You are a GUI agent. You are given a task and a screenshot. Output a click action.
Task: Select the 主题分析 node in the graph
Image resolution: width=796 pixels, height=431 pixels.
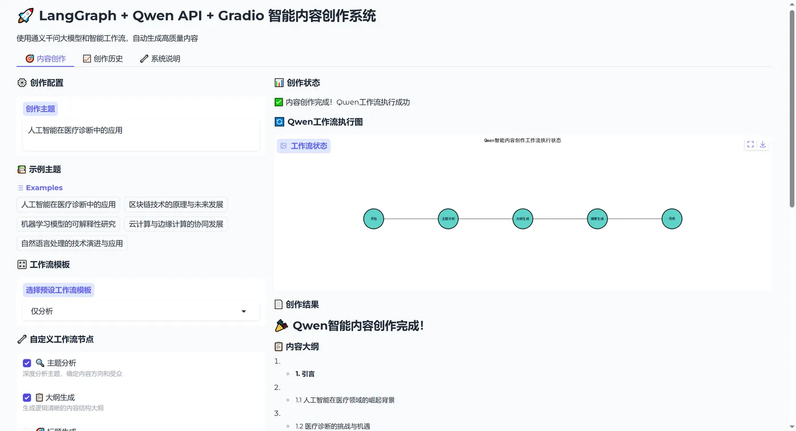[448, 219]
